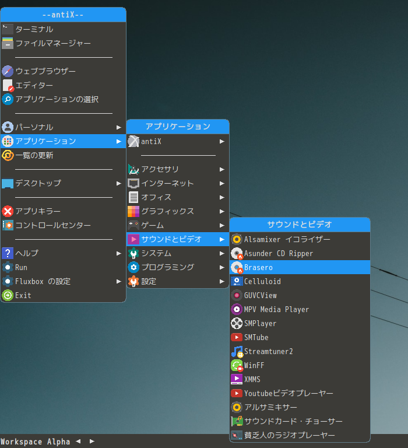
Task: Click the Celluloid player icon
Action: tap(237, 281)
